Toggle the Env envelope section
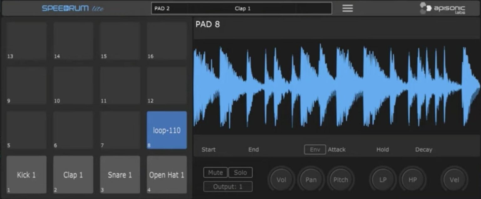 (x=315, y=150)
